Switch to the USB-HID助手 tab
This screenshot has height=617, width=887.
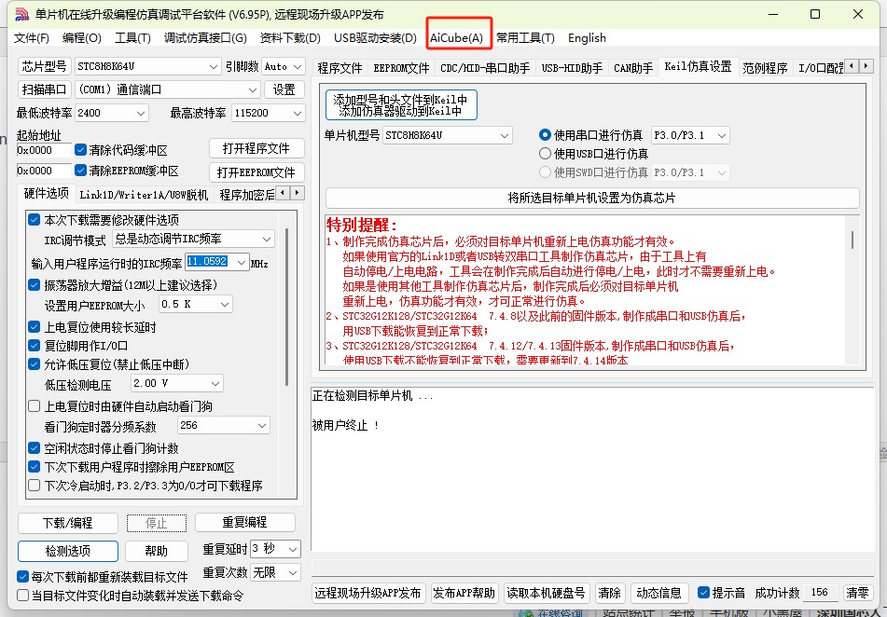click(x=572, y=68)
